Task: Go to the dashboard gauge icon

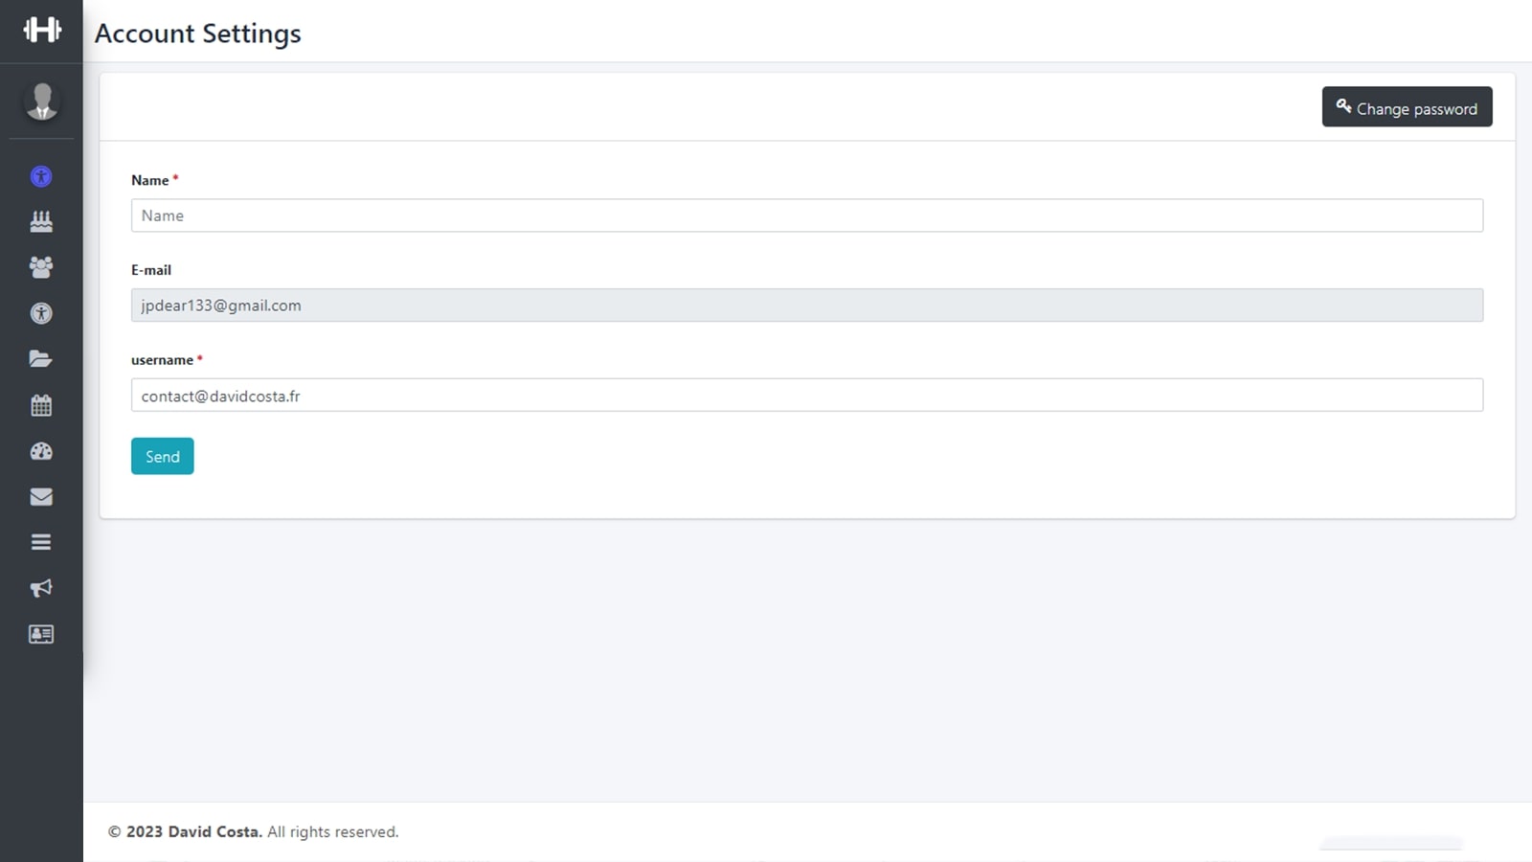Action: click(41, 451)
